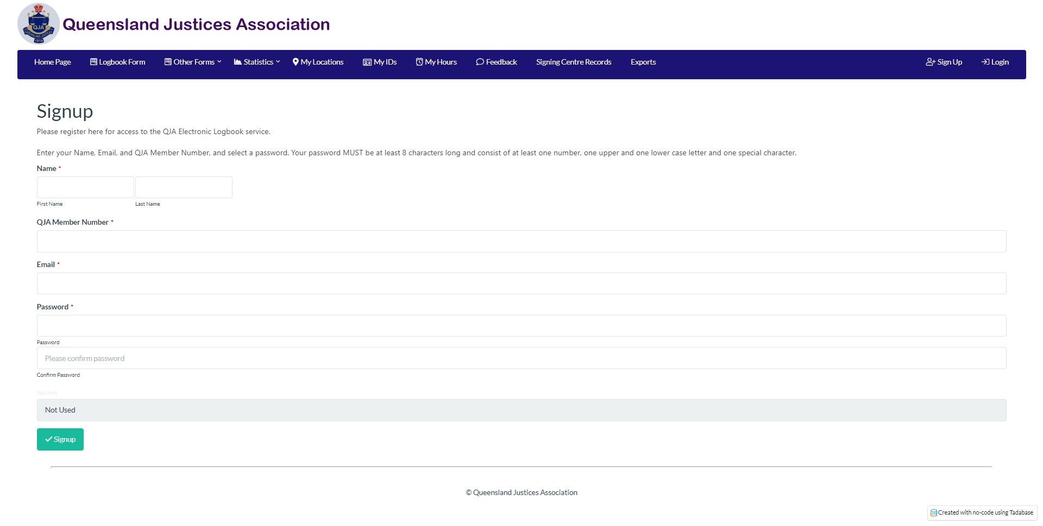The image size is (1043, 526).
Task: Focus the QJA Member Number field
Action: (521, 241)
